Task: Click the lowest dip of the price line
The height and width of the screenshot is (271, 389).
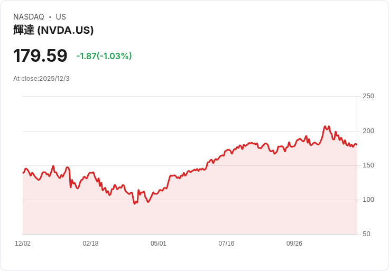Action: tap(135, 203)
